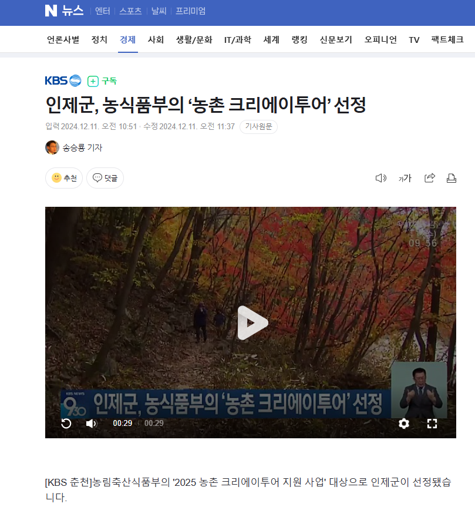This screenshot has height=517, width=475.
Task: Click the KBS press logo
Action: (x=63, y=81)
